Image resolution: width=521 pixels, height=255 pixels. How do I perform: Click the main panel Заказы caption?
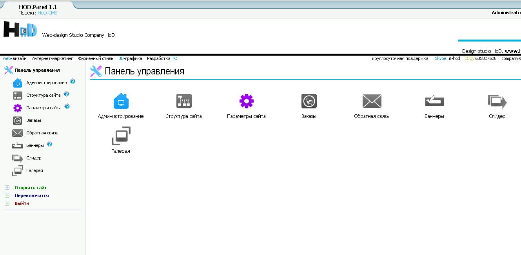pyautogui.click(x=309, y=116)
